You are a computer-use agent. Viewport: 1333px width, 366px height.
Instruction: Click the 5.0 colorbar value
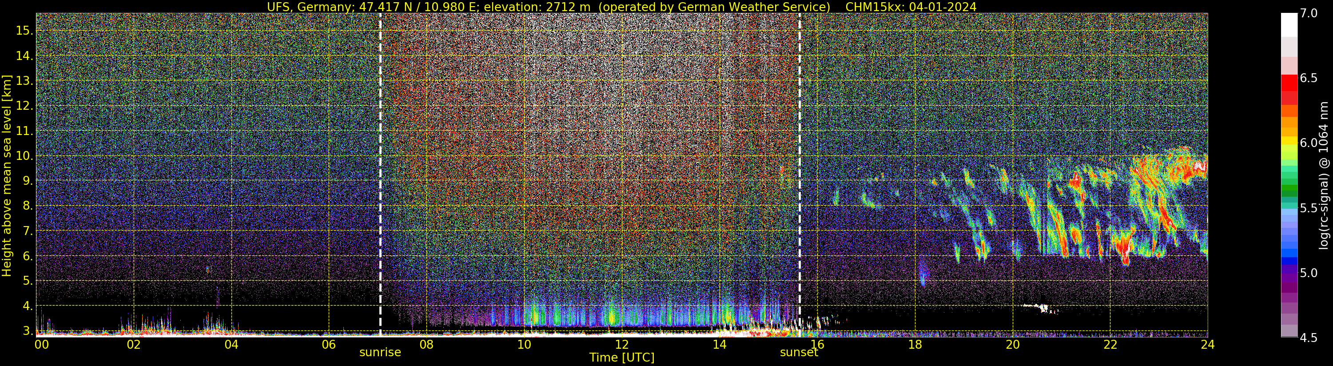[1309, 273]
